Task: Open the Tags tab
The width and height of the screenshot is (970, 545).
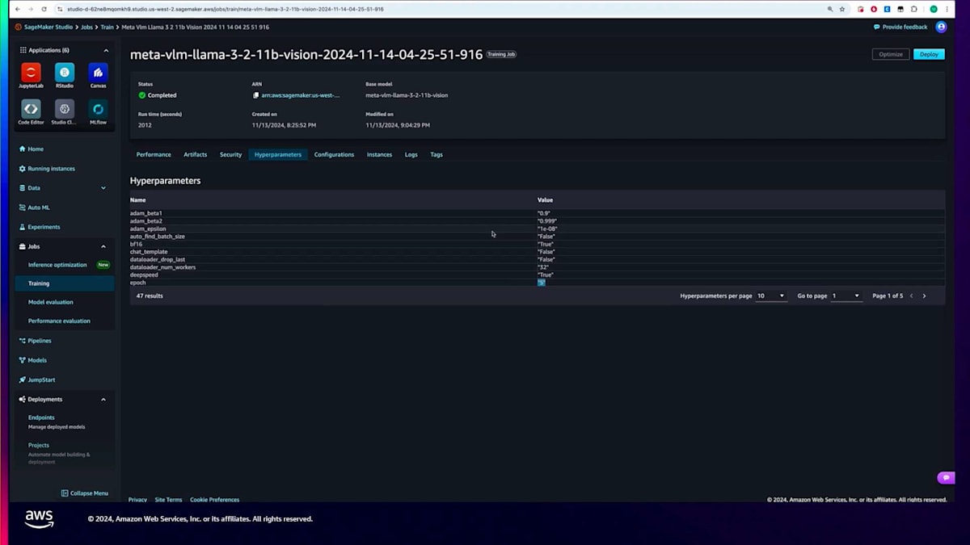Action: pos(436,154)
